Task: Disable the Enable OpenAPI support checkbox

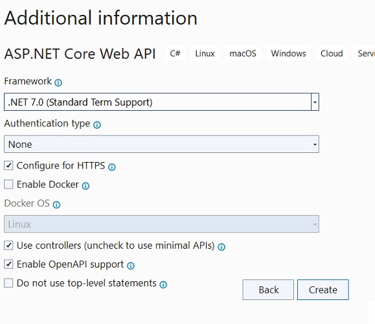Action: (x=8, y=264)
